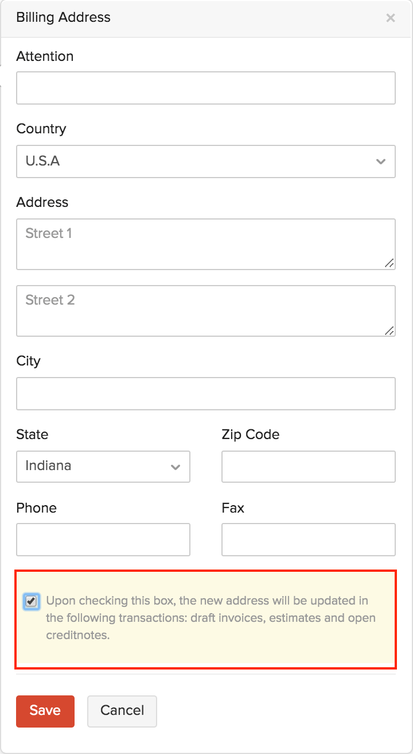
Task: Open the Country selector showing U.S.A
Action: [206, 161]
